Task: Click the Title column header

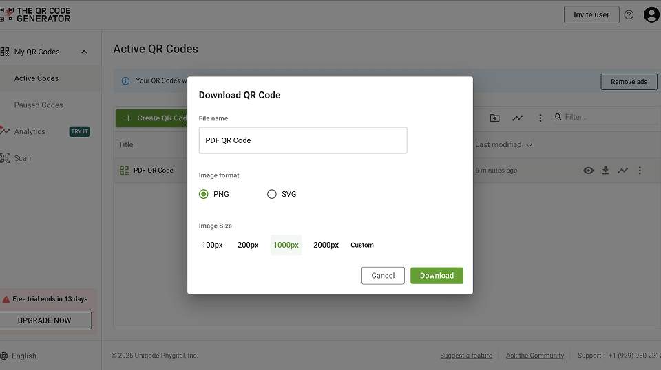Action: (125, 145)
